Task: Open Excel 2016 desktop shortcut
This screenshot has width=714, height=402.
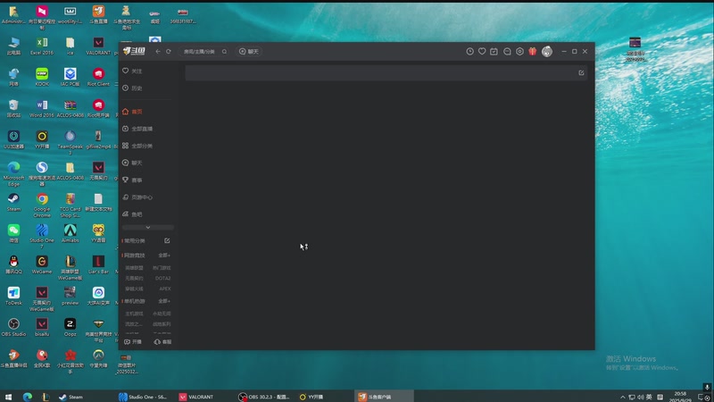Action: pyautogui.click(x=42, y=46)
